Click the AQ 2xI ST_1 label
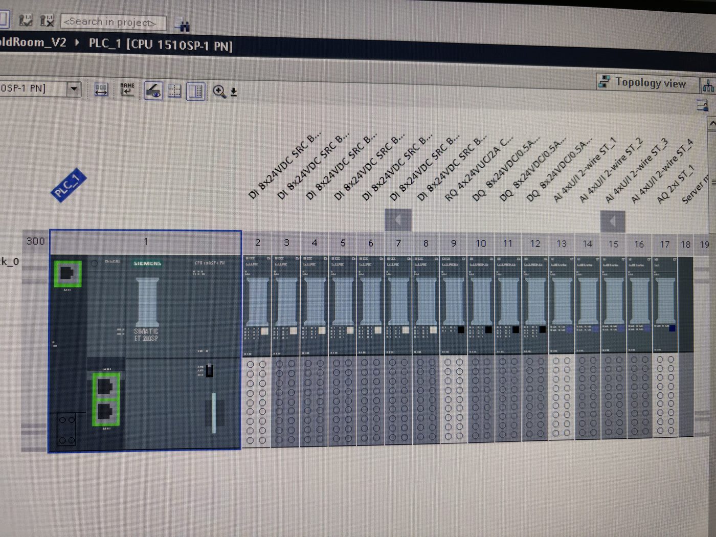The image size is (716, 537). point(675,184)
